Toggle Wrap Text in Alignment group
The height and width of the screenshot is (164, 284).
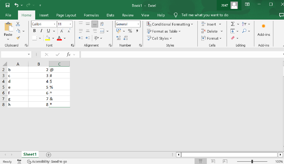click(102, 24)
